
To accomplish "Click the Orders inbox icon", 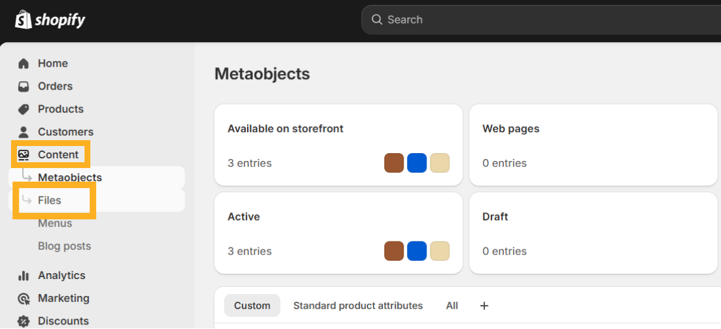I will click(x=23, y=86).
